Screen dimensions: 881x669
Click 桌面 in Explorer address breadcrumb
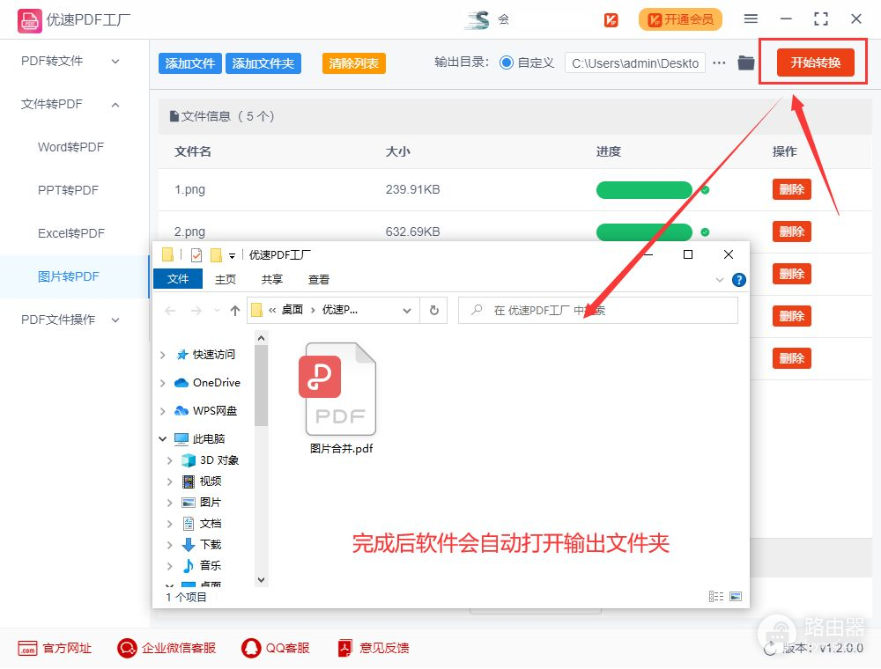coord(292,311)
